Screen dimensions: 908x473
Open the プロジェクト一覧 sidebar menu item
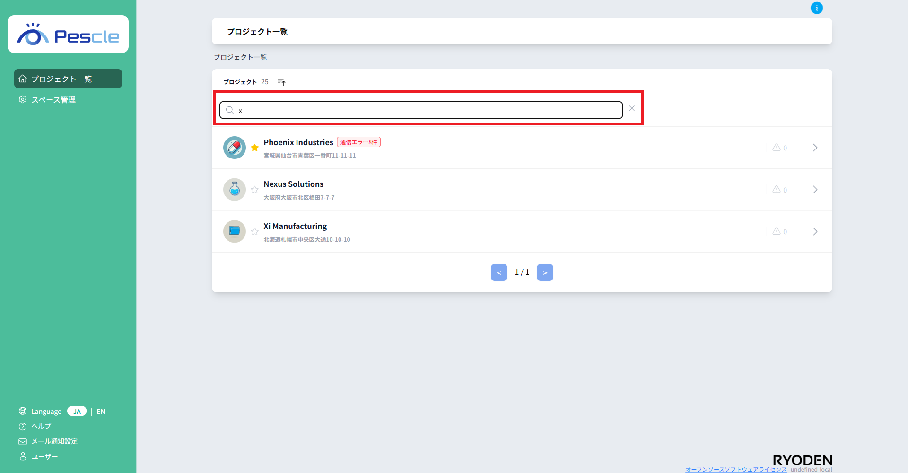(x=68, y=79)
